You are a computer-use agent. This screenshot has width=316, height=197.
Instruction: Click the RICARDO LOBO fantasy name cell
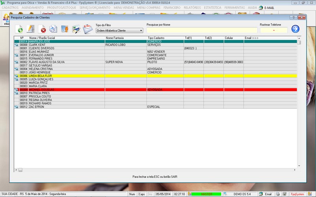click(x=126, y=45)
